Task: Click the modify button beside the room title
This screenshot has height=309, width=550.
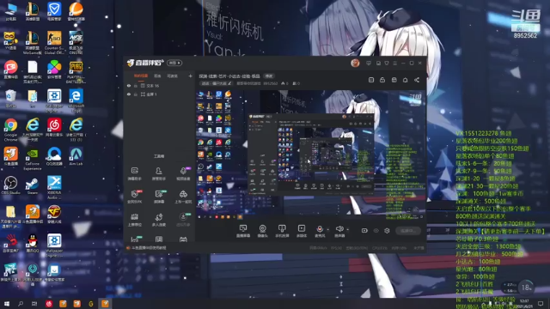Action: pos(269,76)
